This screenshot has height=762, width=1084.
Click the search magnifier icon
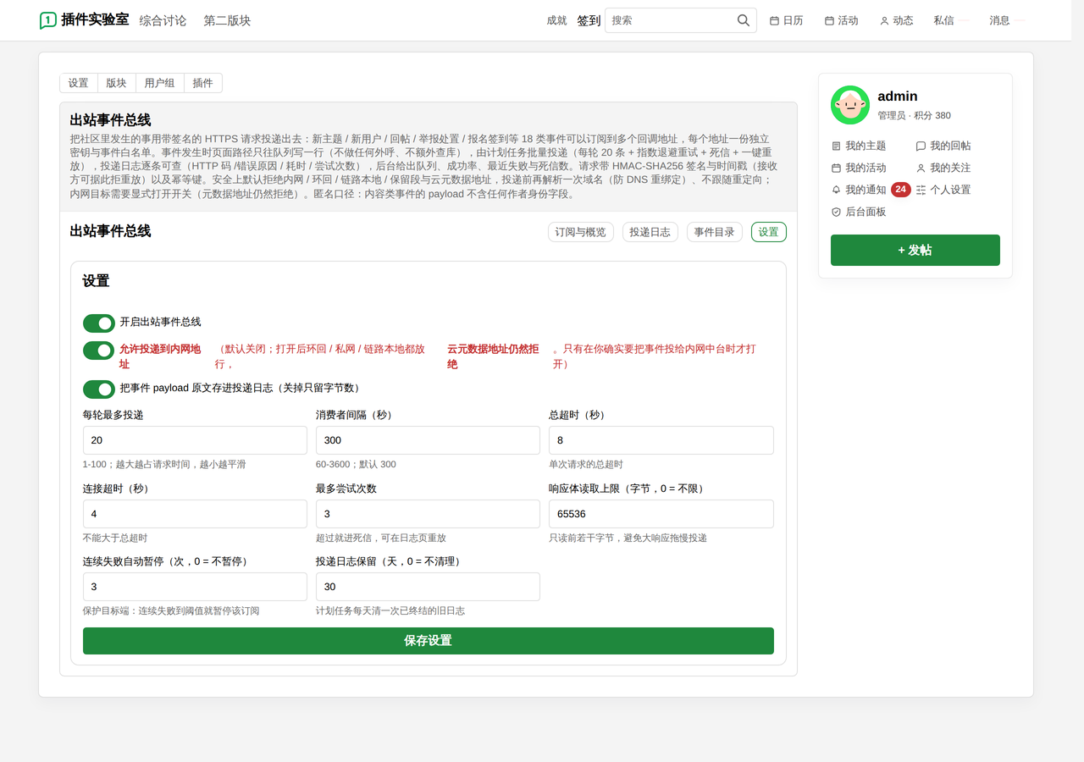point(743,20)
